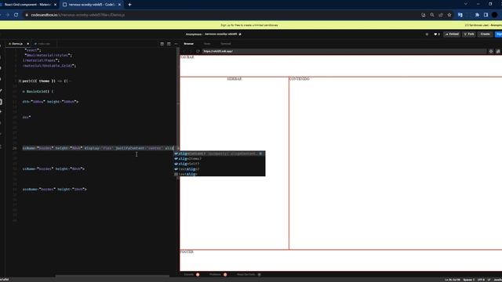Click close icon on autocomplete details

coord(260,154)
